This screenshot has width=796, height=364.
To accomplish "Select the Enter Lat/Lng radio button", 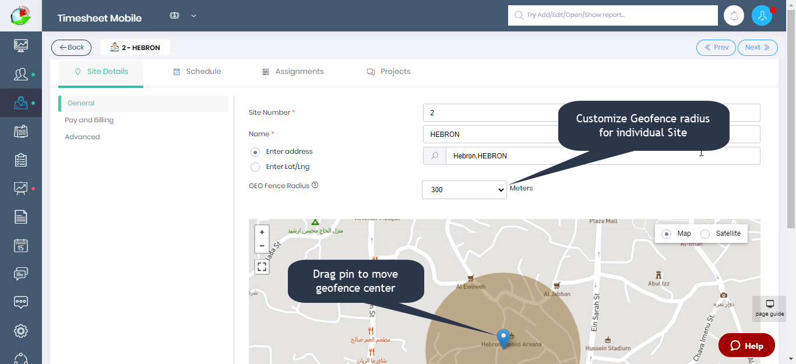I will tap(255, 167).
